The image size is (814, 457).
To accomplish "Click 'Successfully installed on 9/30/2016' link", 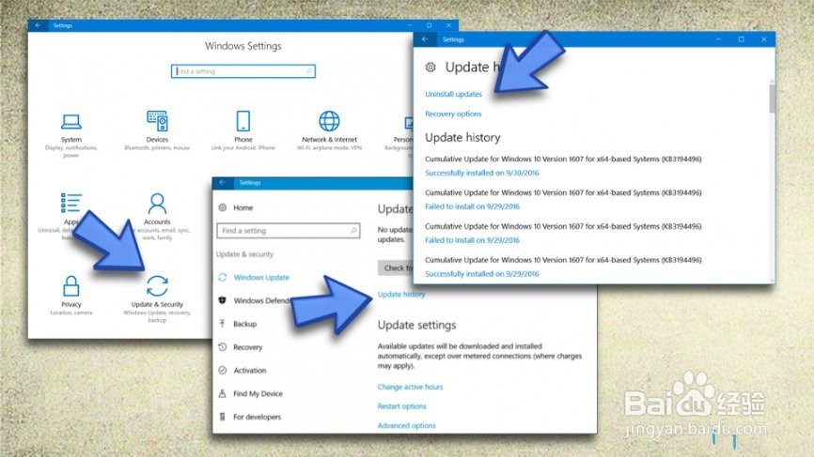I will click(482, 173).
